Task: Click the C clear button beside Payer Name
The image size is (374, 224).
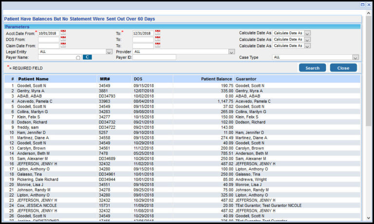Action: point(87,57)
